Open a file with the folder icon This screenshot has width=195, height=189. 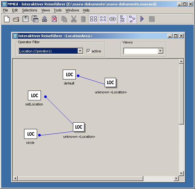[x=16, y=19]
